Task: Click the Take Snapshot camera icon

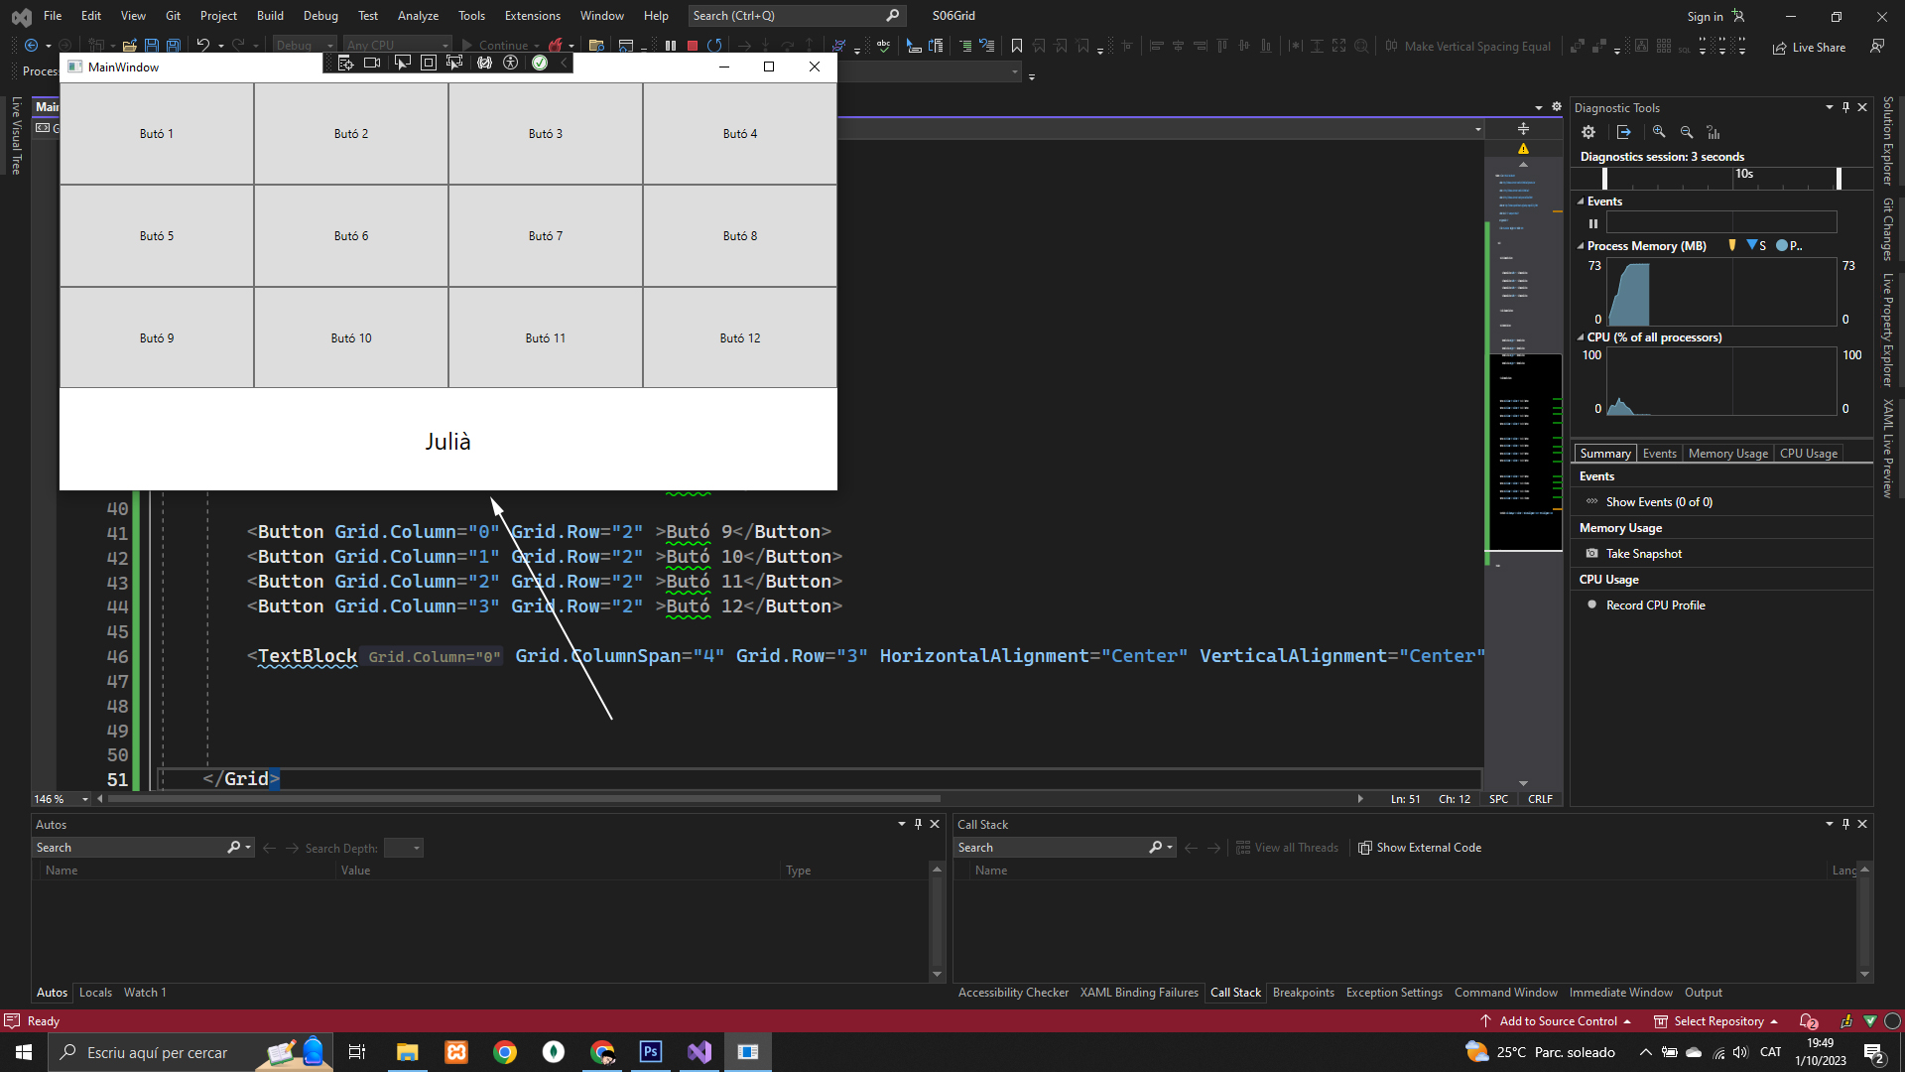Action: (1591, 554)
